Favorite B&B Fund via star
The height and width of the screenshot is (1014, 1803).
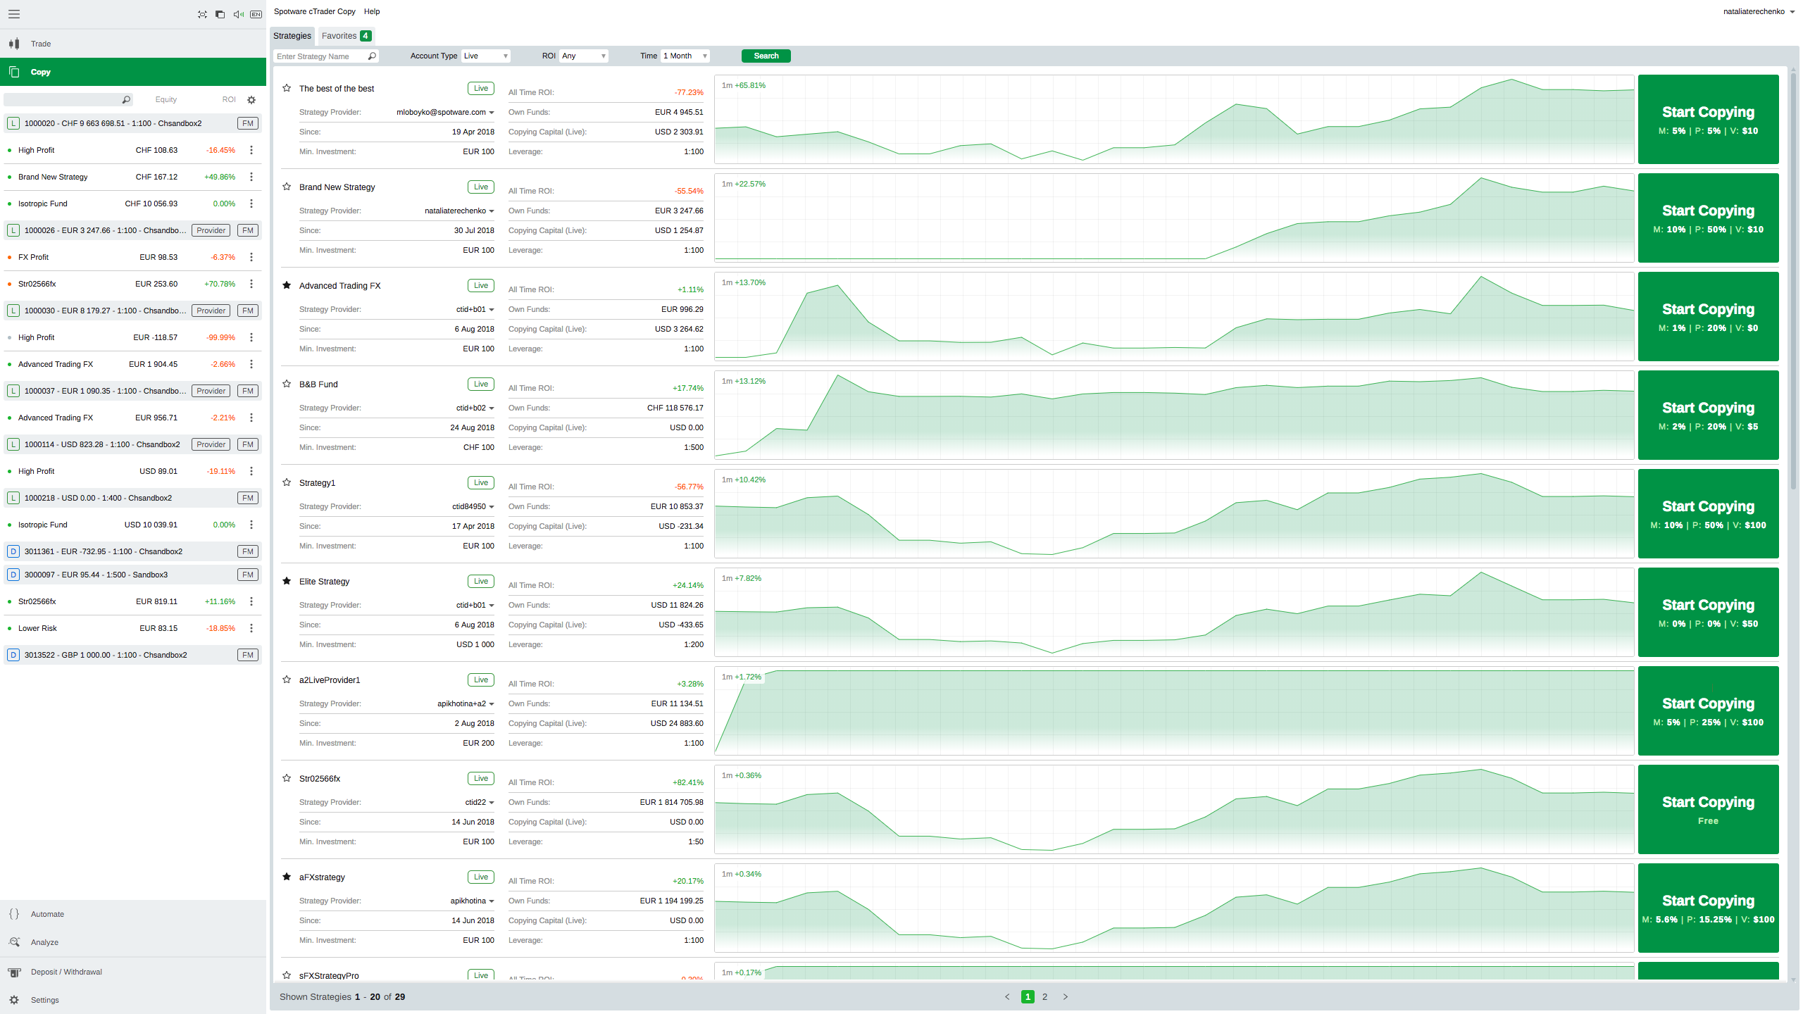pyautogui.click(x=287, y=384)
